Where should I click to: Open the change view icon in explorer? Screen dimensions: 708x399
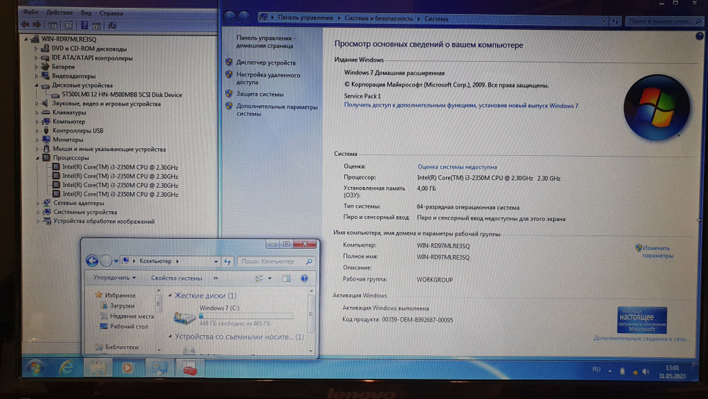[x=258, y=279]
